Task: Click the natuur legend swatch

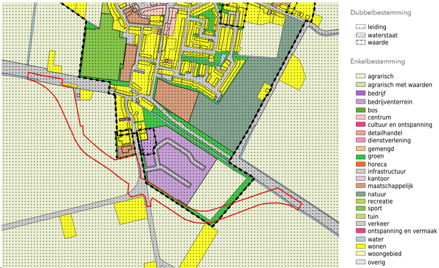Action: pos(361,194)
